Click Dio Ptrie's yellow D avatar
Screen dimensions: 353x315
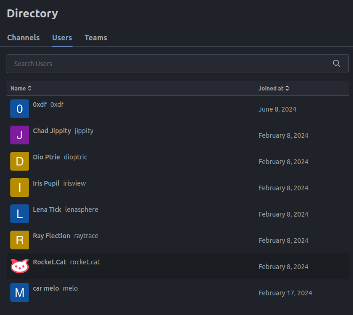tap(20, 161)
